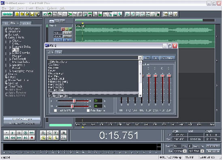222x160 pixels.
Task: Click the Tempo value input field
Action: (177, 146)
